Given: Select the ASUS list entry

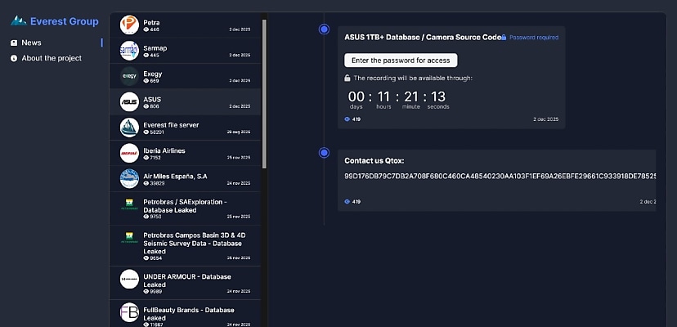Looking at the screenshot, I should [x=186, y=102].
